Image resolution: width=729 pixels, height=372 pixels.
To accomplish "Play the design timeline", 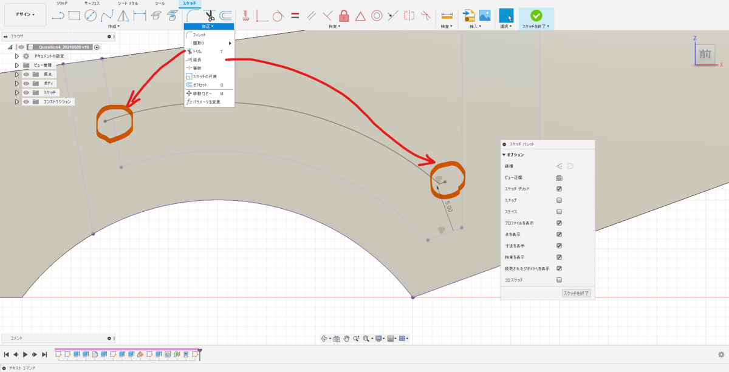I will click(26, 354).
